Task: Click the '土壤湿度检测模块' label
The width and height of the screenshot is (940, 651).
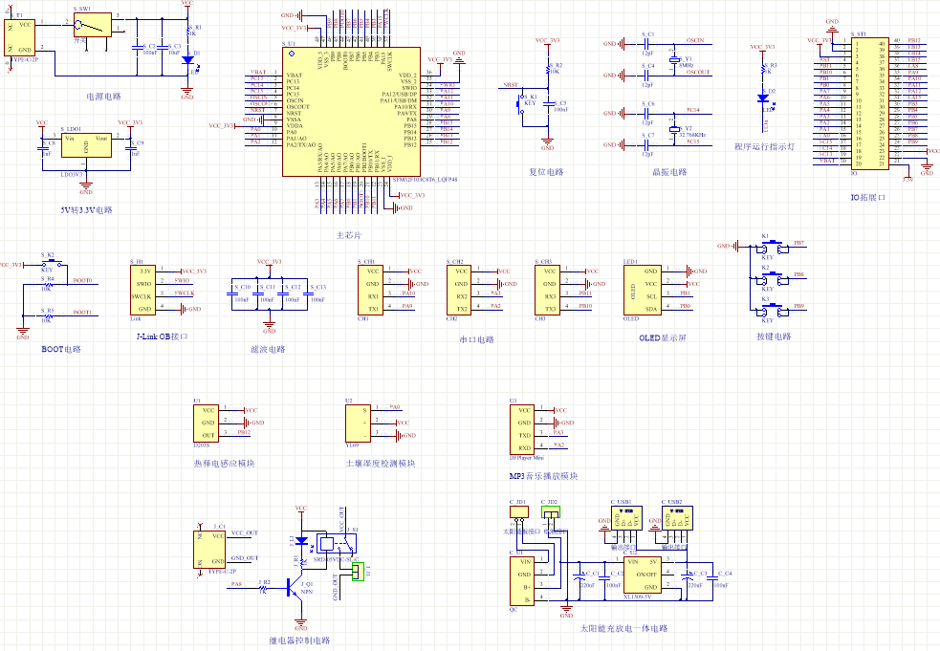Action: (381, 464)
